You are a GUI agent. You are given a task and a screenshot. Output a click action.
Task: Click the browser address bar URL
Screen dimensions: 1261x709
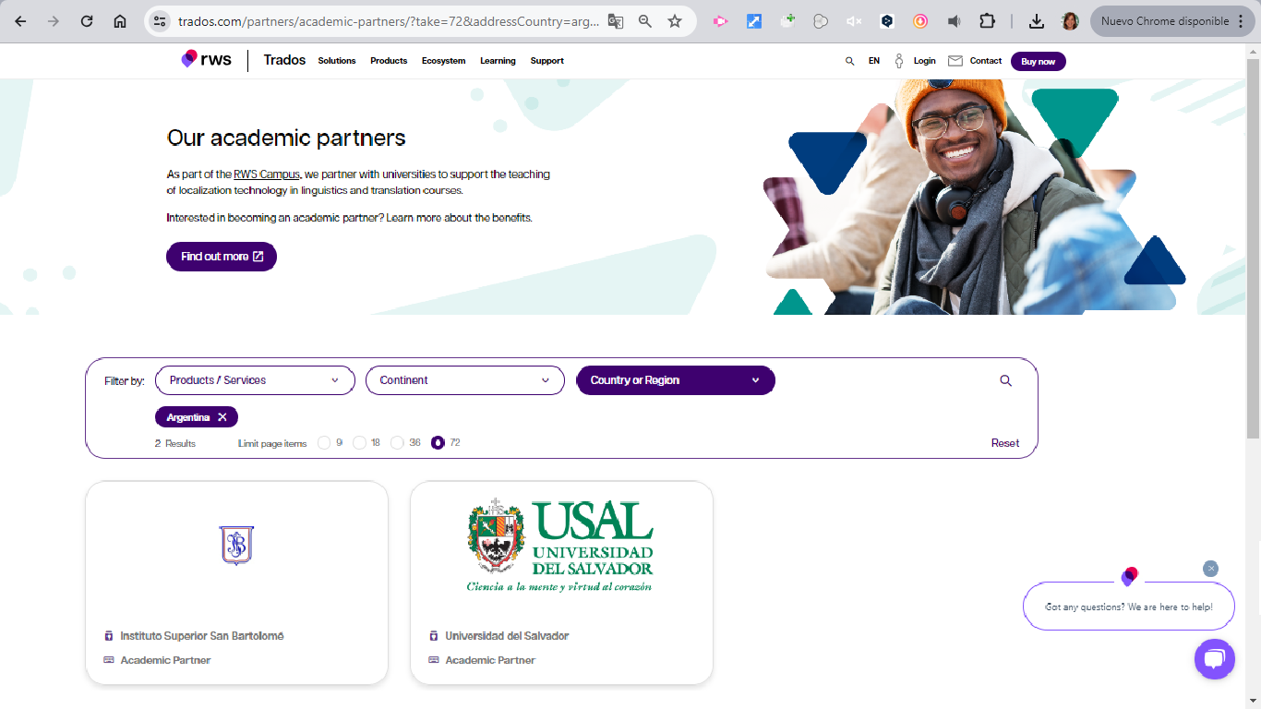(x=388, y=21)
